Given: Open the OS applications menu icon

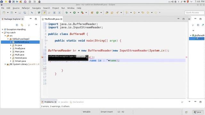Looking at the screenshot, I should pos(2,2).
